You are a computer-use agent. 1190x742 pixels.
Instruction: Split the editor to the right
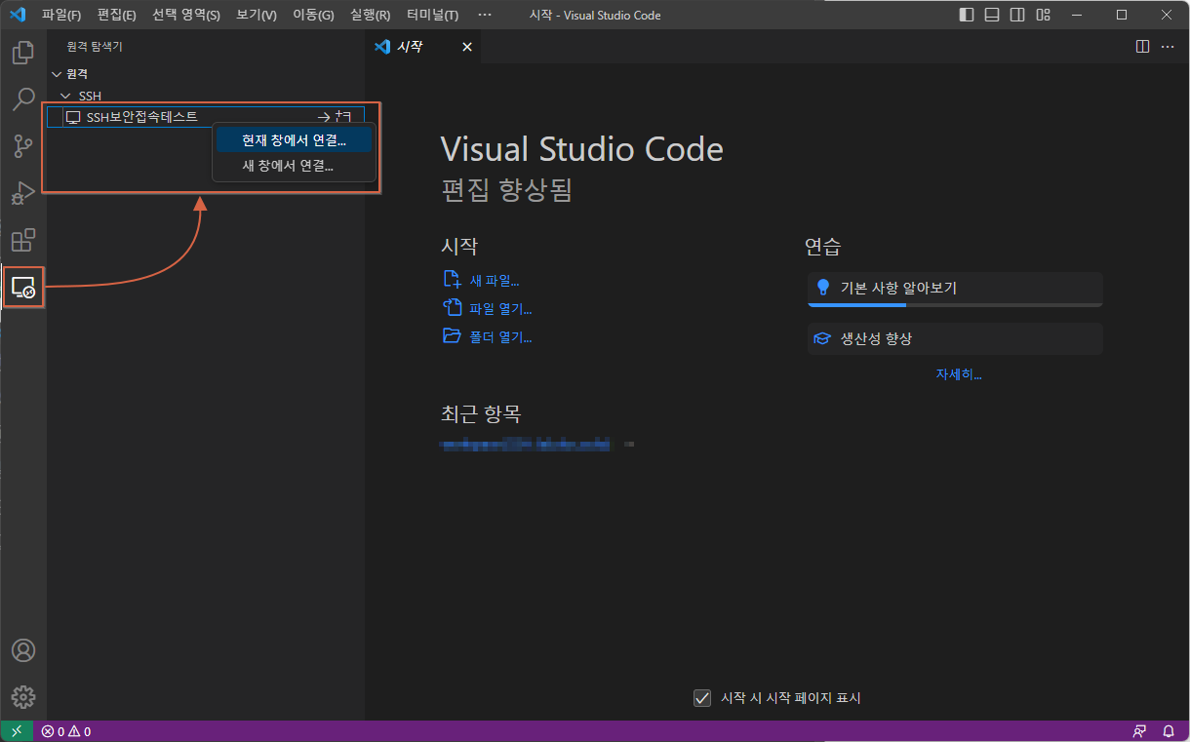pyautogui.click(x=1143, y=47)
